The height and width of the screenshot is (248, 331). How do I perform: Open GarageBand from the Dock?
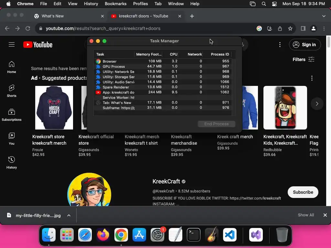coord(212,235)
